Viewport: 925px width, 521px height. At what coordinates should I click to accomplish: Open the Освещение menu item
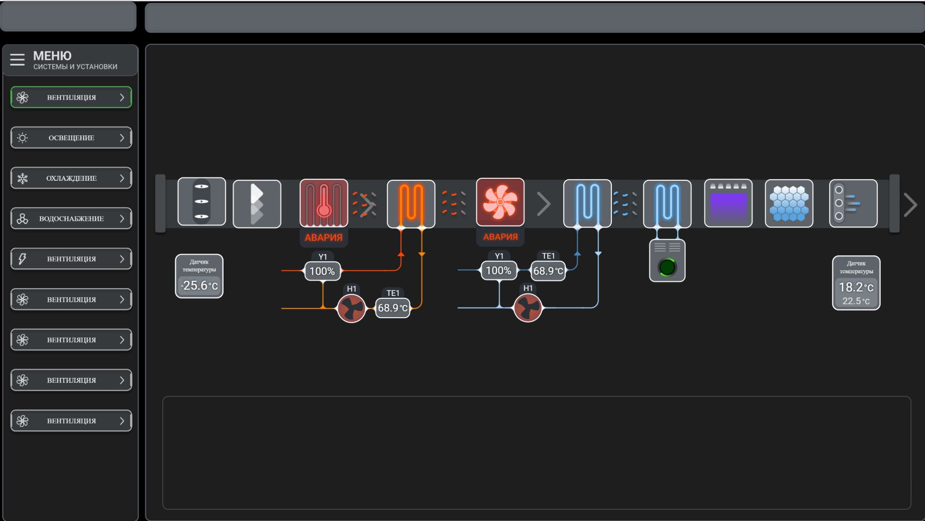click(71, 137)
